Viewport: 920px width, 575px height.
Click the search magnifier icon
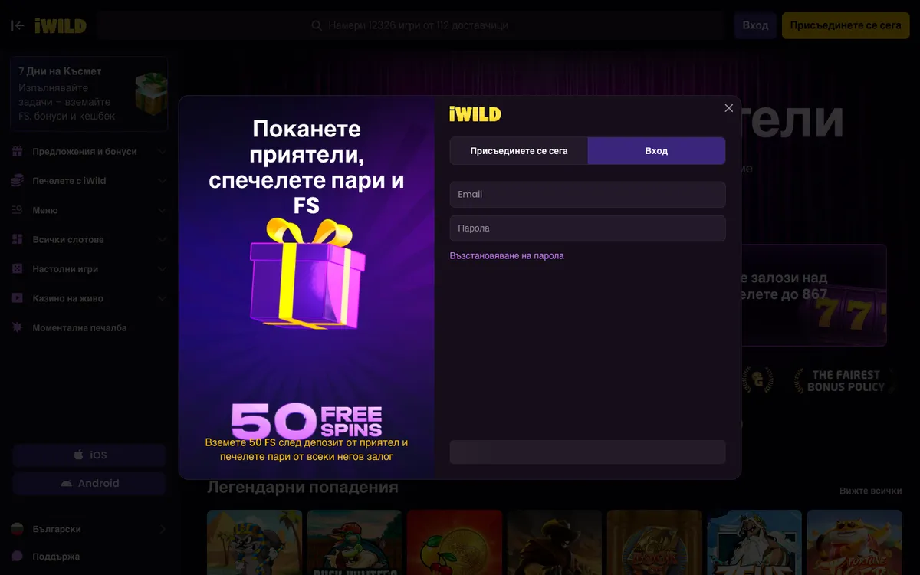[x=316, y=25]
